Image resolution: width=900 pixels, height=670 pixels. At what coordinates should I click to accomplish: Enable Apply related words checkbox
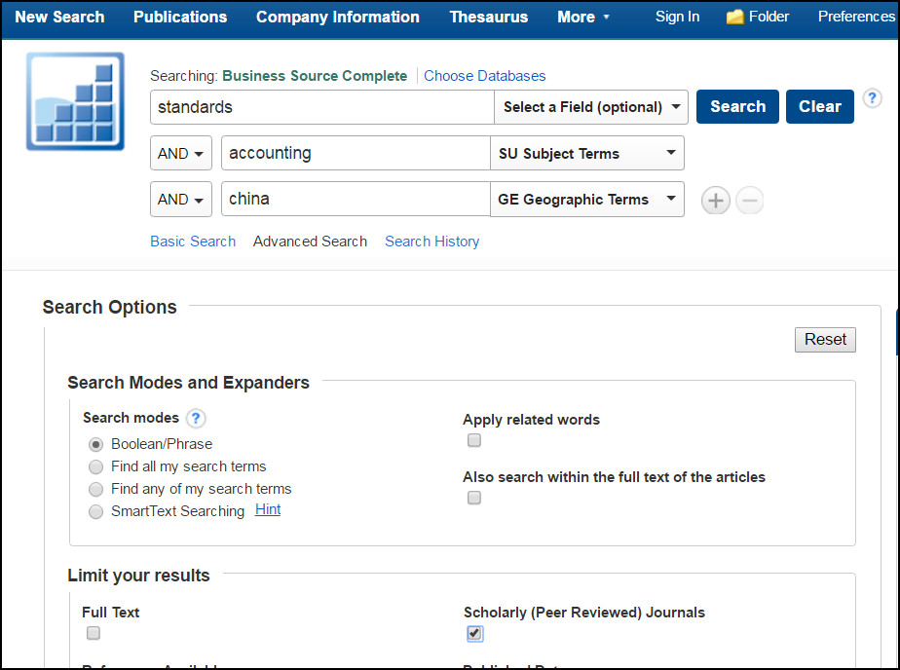474,440
